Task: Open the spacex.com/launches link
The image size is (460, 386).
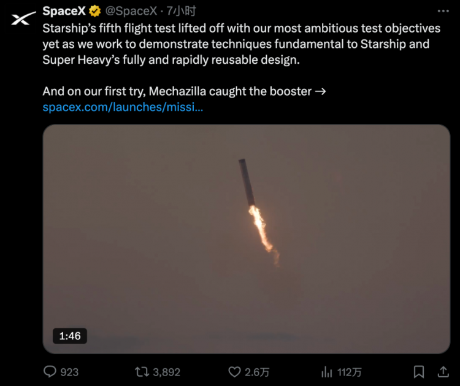Action: pyautogui.click(x=123, y=107)
